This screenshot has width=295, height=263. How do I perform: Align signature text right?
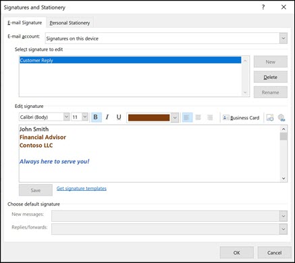tap(210, 117)
